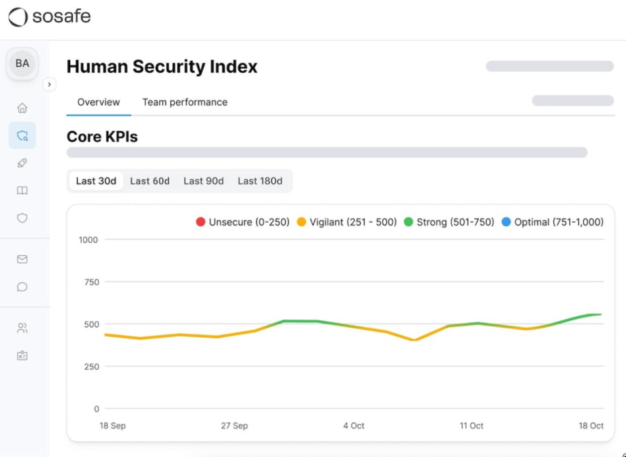Click the rocket campaign icon in sidebar

[22, 163]
